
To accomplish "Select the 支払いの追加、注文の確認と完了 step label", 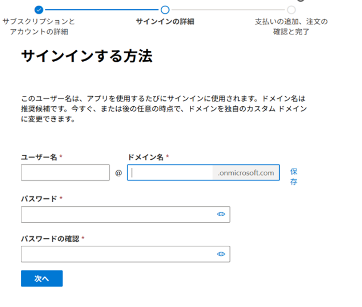I will [291, 26].
